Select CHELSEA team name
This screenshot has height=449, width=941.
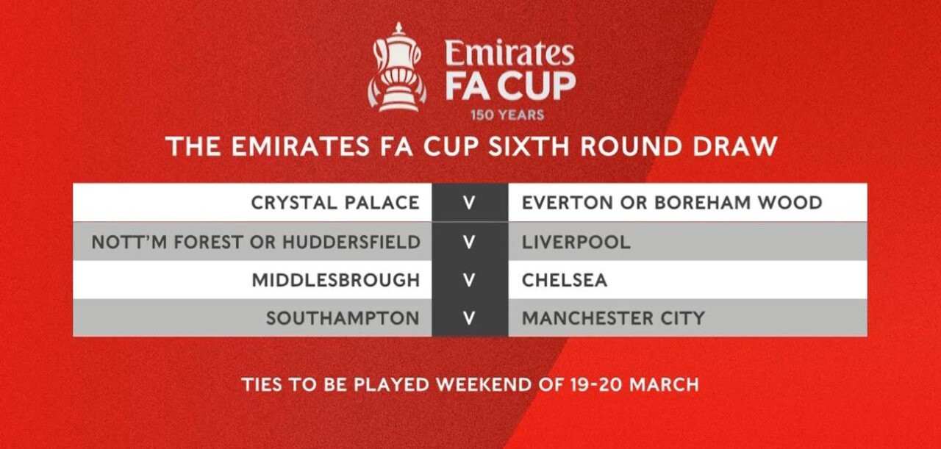tap(565, 280)
